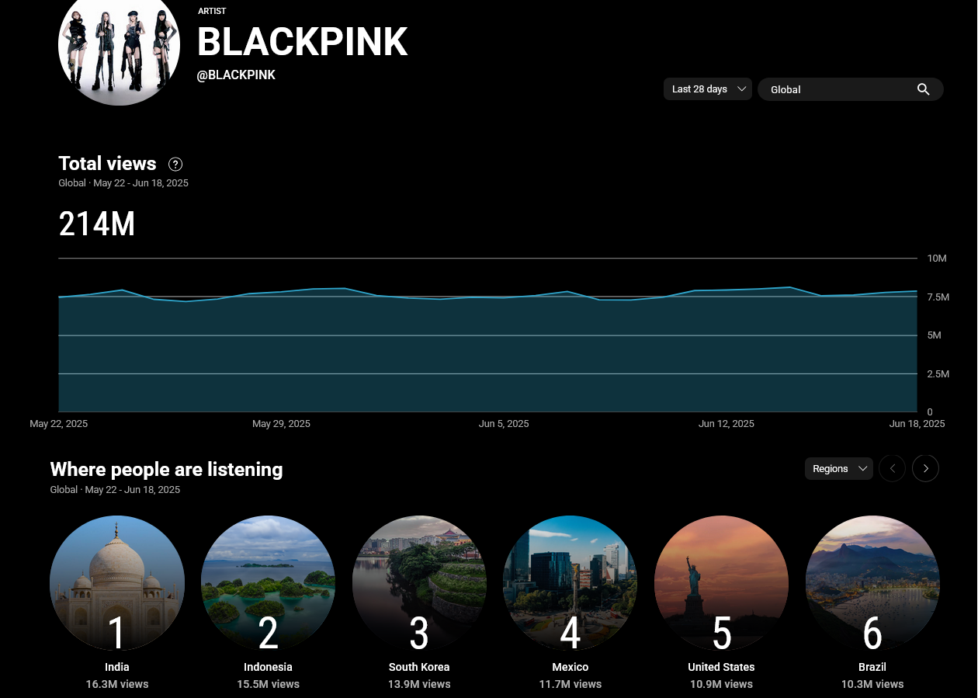Click the BLACKPINK artist profile picture
This screenshot has height=698, width=978.
tap(120, 45)
